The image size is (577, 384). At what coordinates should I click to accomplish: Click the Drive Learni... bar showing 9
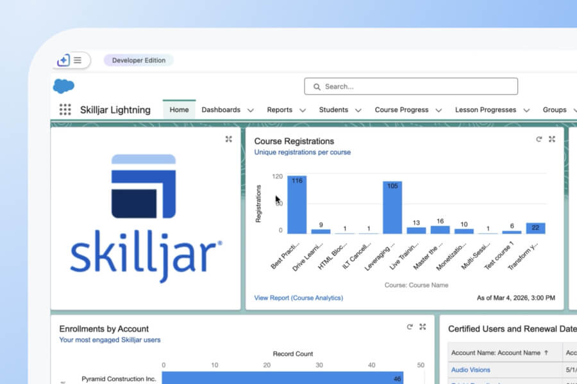click(321, 232)
